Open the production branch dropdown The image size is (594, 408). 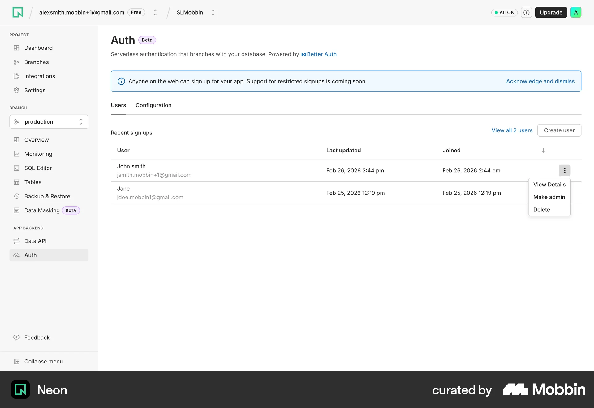pyautogui.click(x=49, y=122)
